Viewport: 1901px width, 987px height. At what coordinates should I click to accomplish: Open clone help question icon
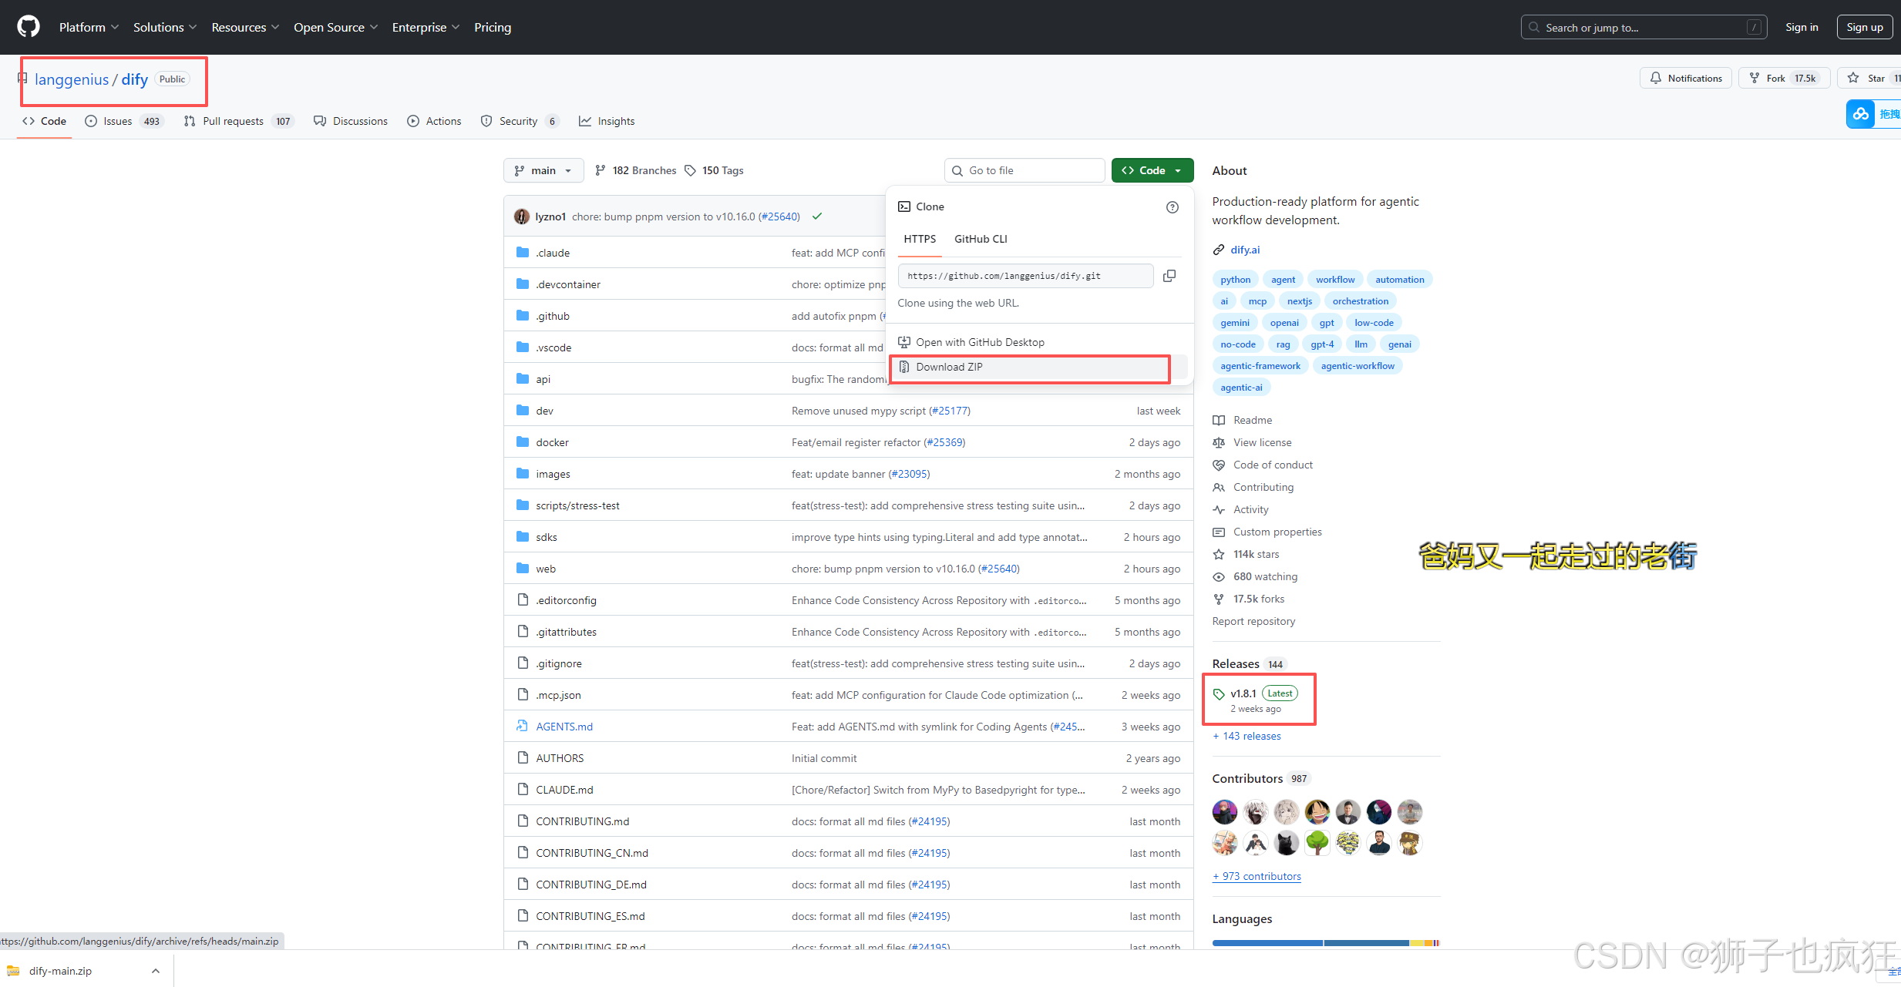coord(1172,207)
